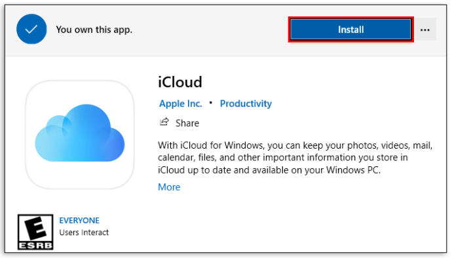
Task: Click the blue Install button
Action: [351, 29]
